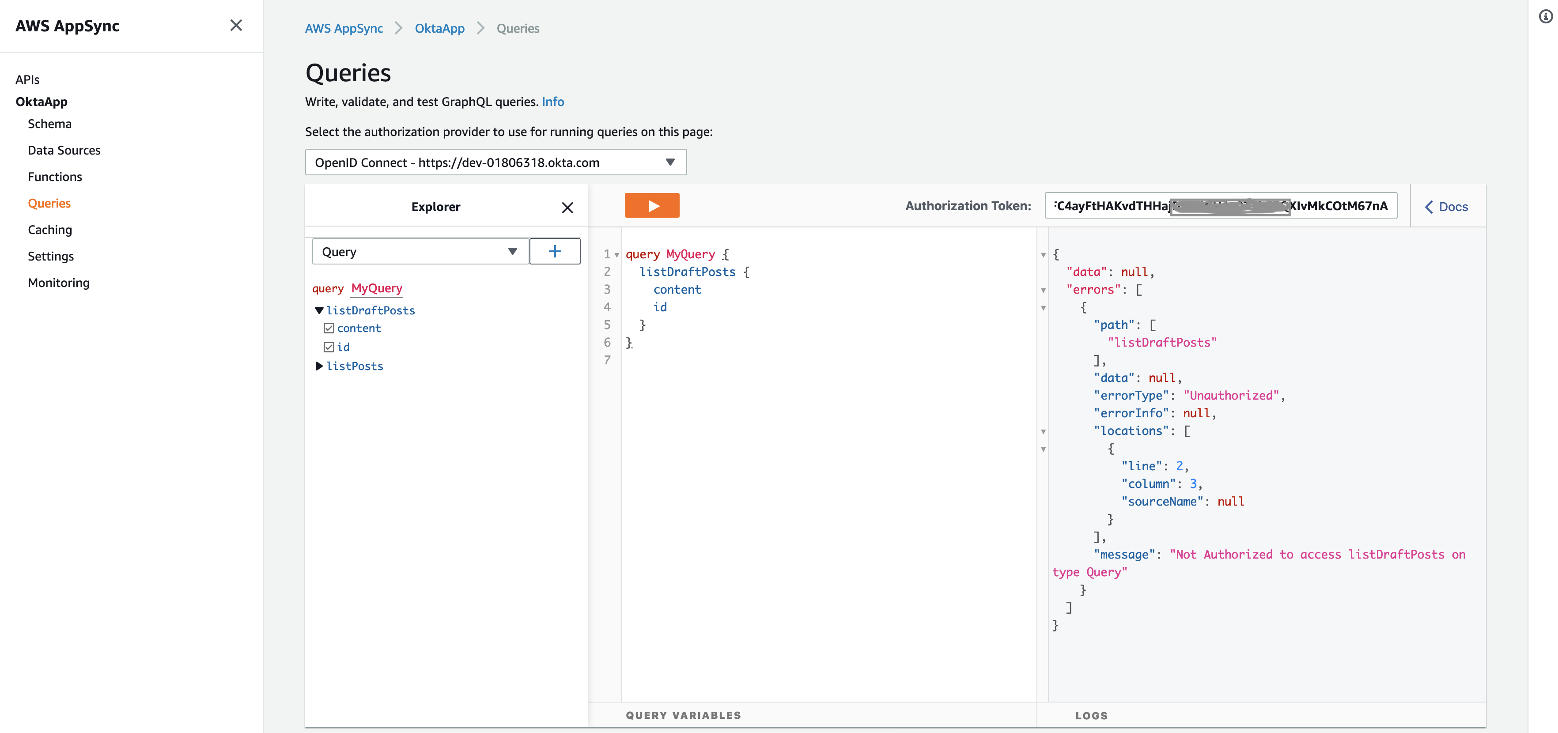Open the authorization provider dropdown
1558x733 pixels.
(495, 162)
